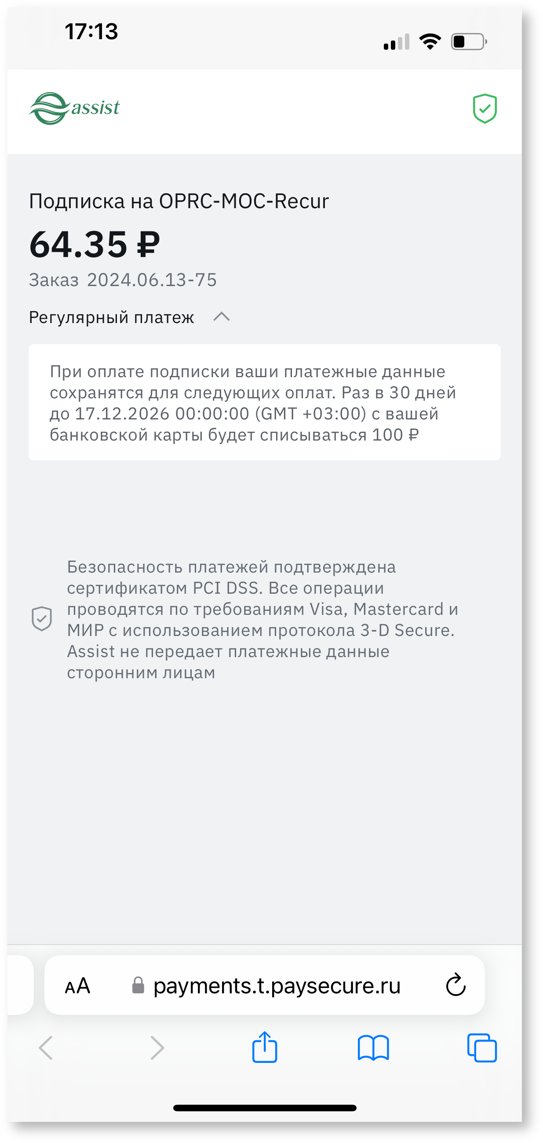Click the padlock icon in address bar
The height and width of the screenshot is (1143, 543).
(138, 985)
